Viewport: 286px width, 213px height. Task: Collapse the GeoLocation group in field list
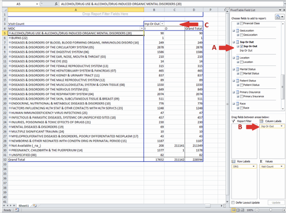[x=234, y=31]
